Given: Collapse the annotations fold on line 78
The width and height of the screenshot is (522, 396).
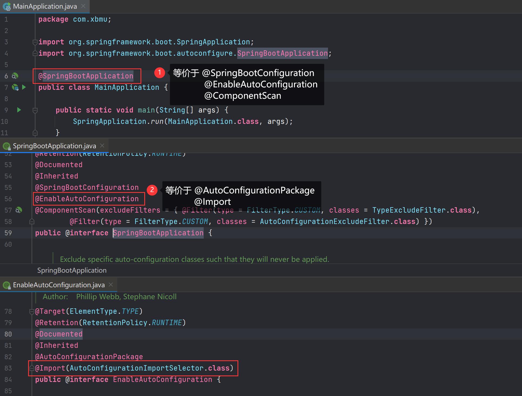Looking at the screenshot, I should 32,311.
